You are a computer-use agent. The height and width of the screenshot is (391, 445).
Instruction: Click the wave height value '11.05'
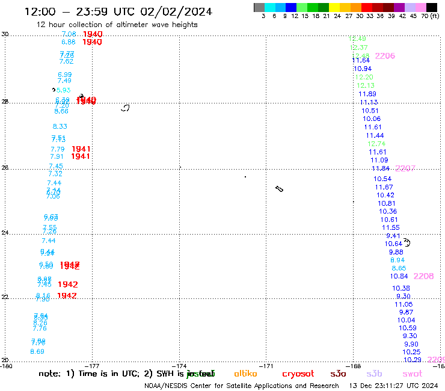[x=404, y=304]
